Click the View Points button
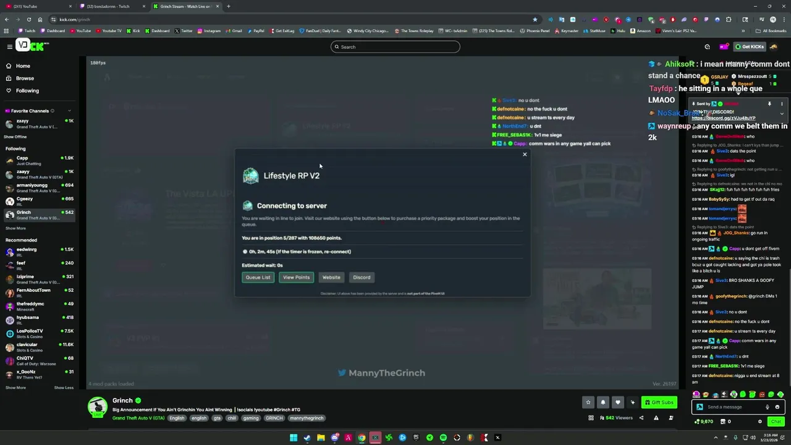The image size is (791, 445). pyautogui.click(x=296, y=278)
